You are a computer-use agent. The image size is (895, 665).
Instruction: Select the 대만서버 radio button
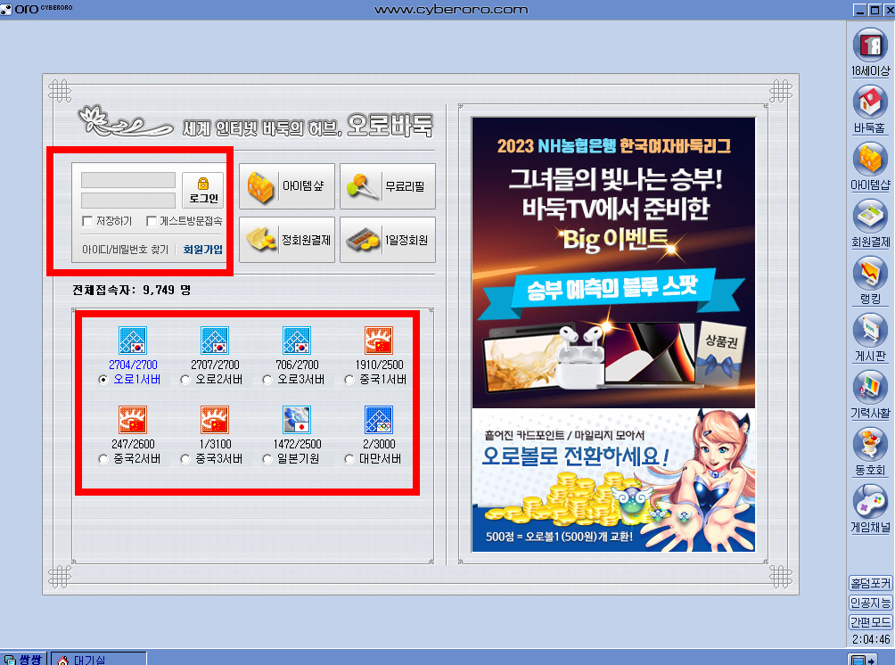pos(350,459)
